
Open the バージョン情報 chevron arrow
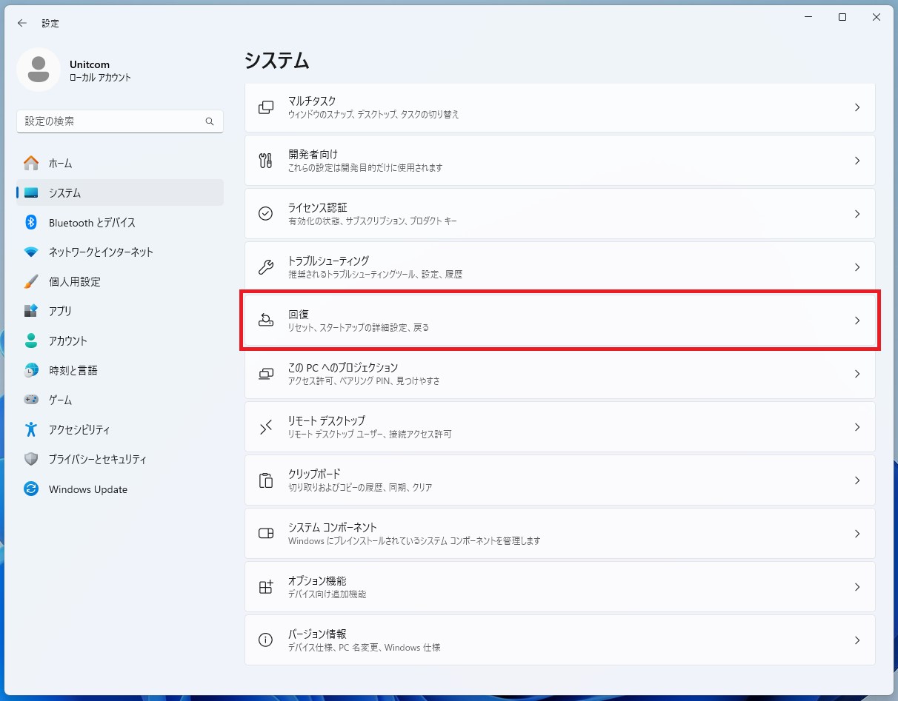[857, 640]
